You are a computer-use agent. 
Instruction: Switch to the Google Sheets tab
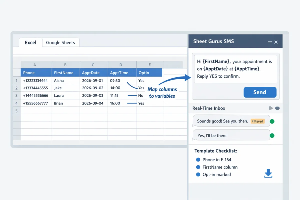tap(60, 42)
